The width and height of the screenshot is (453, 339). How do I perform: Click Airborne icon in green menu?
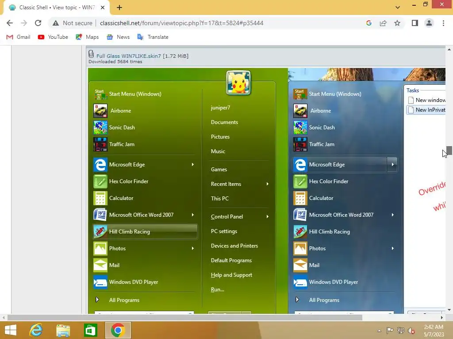click(x=100, y=111)
